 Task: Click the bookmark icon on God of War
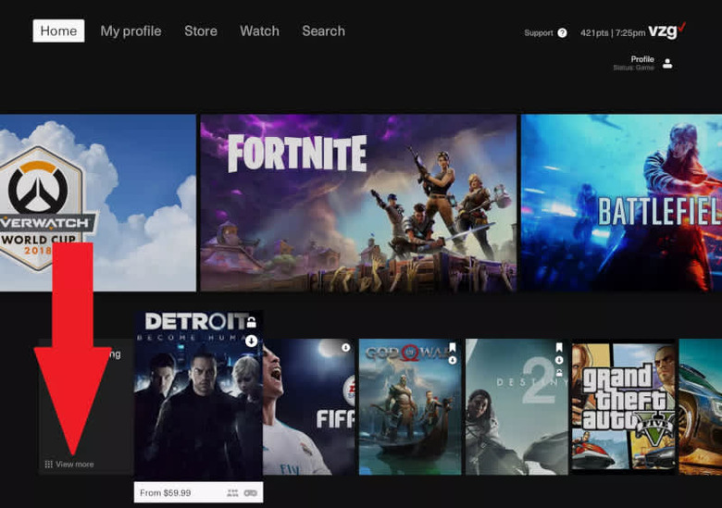(x=452, y=347)
